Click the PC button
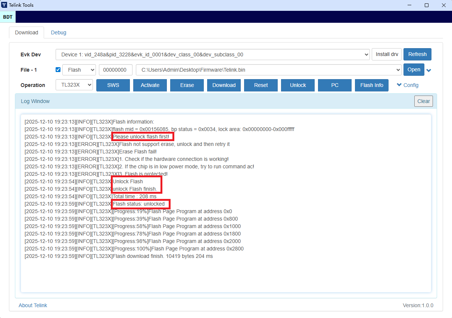Image resolution: width=452 pixels, height=318 pixels. [x=334, y=85]
